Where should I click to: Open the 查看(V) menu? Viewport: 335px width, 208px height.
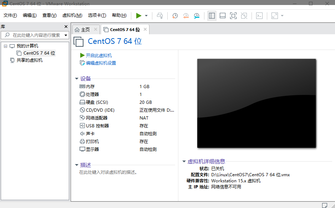click(49, 15)
